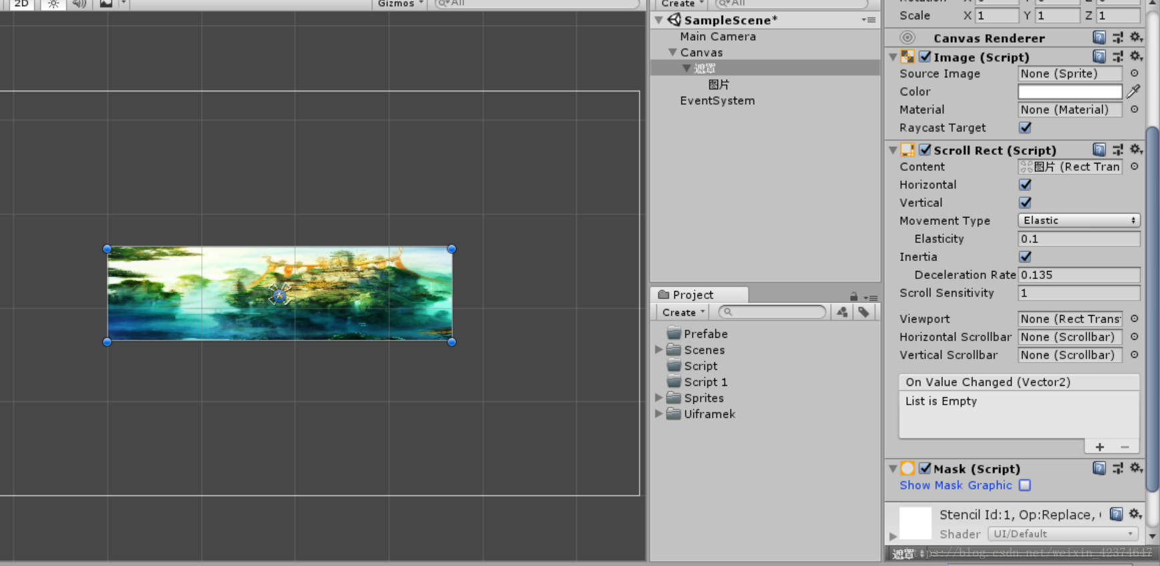Viewport: 1160px width, 566px height.
Task: Open Mask Script gear menu
Action: click(x=1135, y=468)
